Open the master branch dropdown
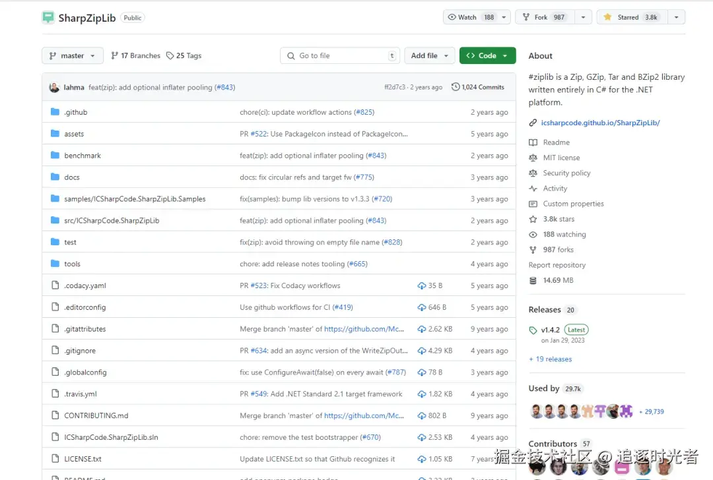This screenshot has width=713, height=480. [x=73, y=55]
